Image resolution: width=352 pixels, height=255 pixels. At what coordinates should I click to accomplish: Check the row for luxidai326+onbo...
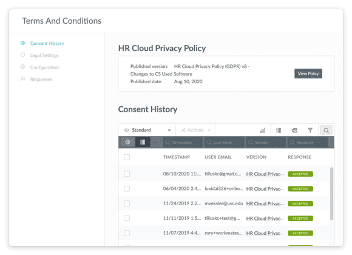coord(127,188)
